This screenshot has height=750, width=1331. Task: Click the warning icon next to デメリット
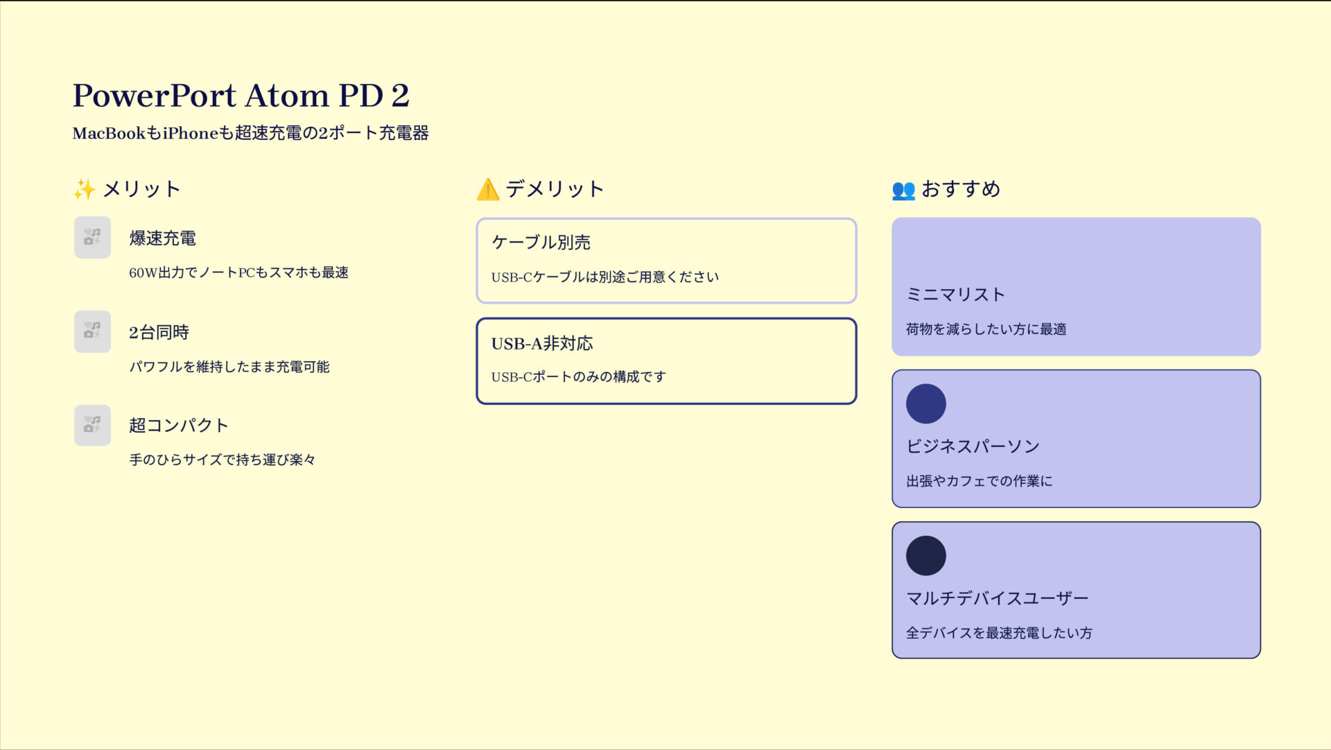tap(487, 188)
